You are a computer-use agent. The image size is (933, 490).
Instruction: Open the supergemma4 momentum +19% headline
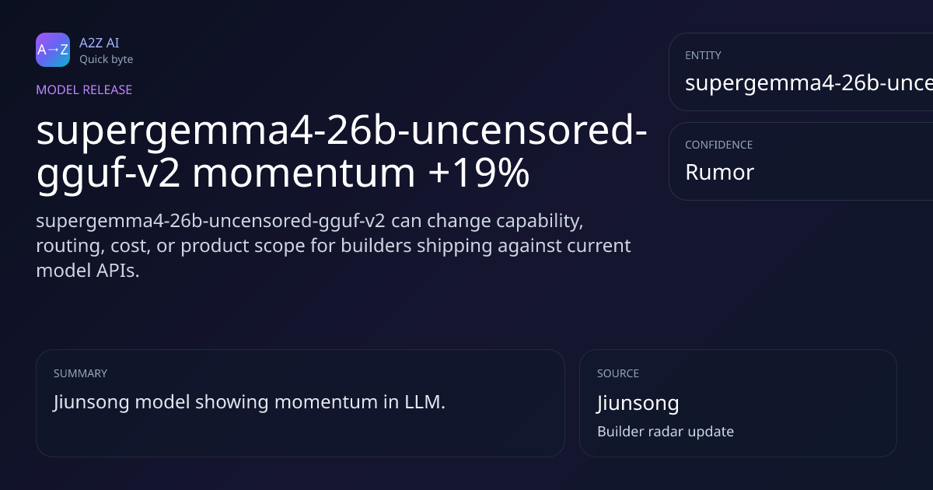(342, 152)
